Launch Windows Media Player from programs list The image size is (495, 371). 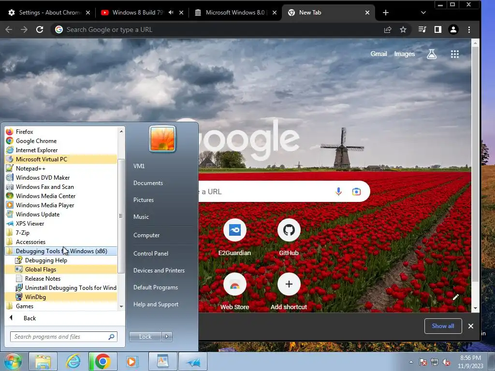point(61,205)
